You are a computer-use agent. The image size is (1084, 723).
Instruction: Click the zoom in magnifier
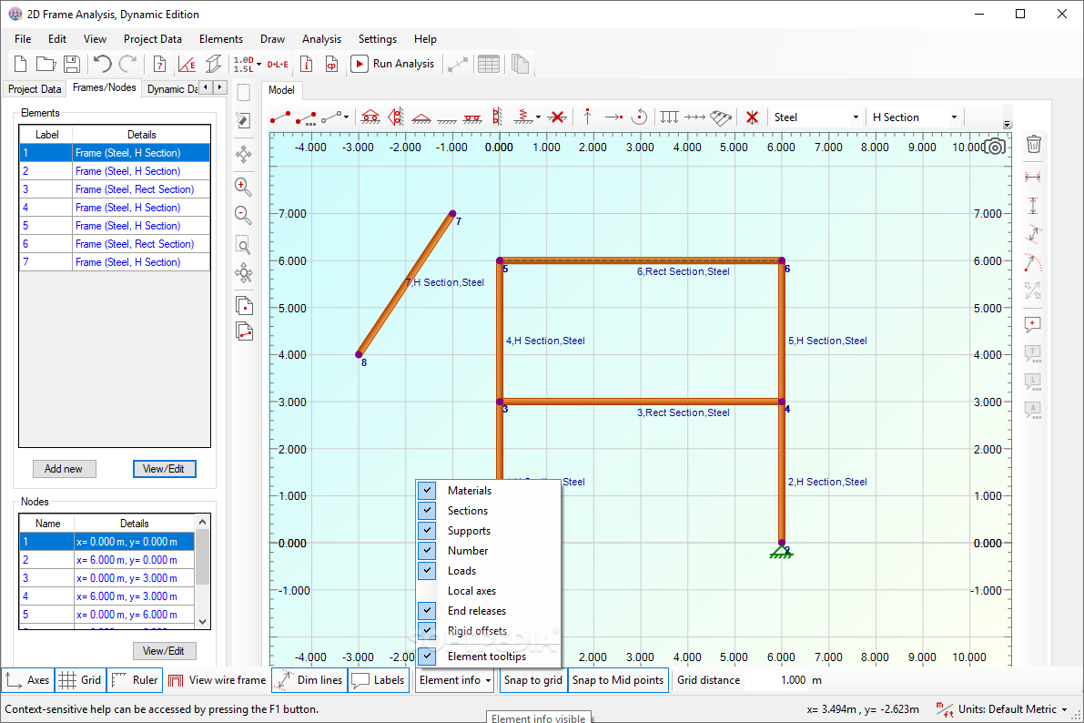243,187
